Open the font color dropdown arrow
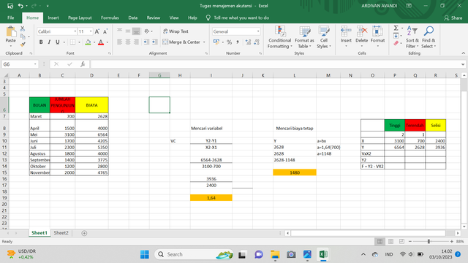 coord(107,42)
